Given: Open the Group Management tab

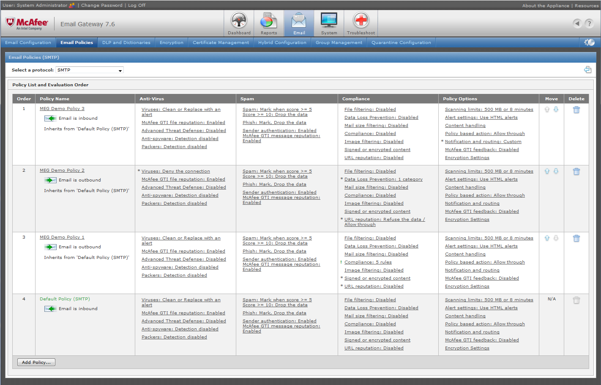Looking at the screenshot, I should (339, 42).
